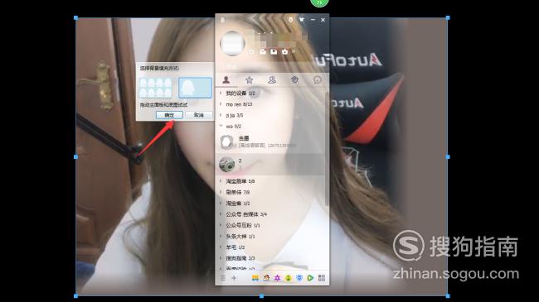Open the main menu hamburger icon
Screen dimensions: 539x302
(x=223, y=278)
